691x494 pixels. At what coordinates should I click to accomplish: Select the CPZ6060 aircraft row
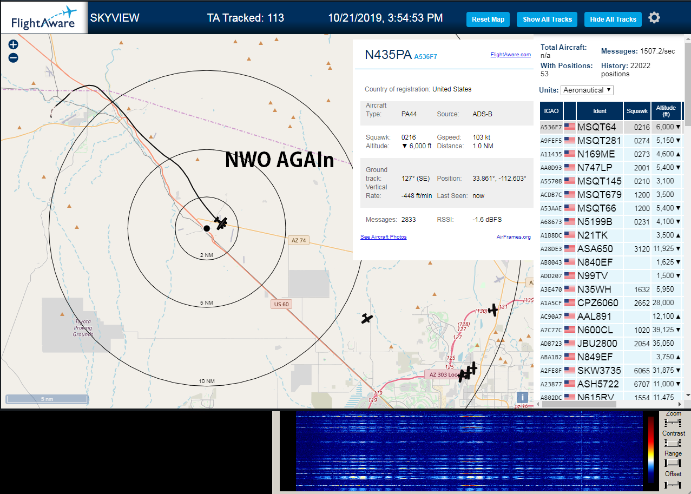[611, 302]
